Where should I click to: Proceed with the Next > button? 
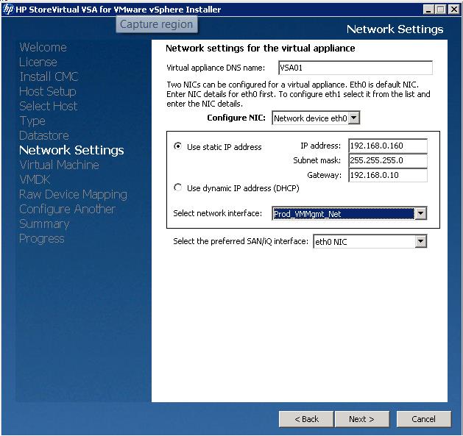(361, 419)
